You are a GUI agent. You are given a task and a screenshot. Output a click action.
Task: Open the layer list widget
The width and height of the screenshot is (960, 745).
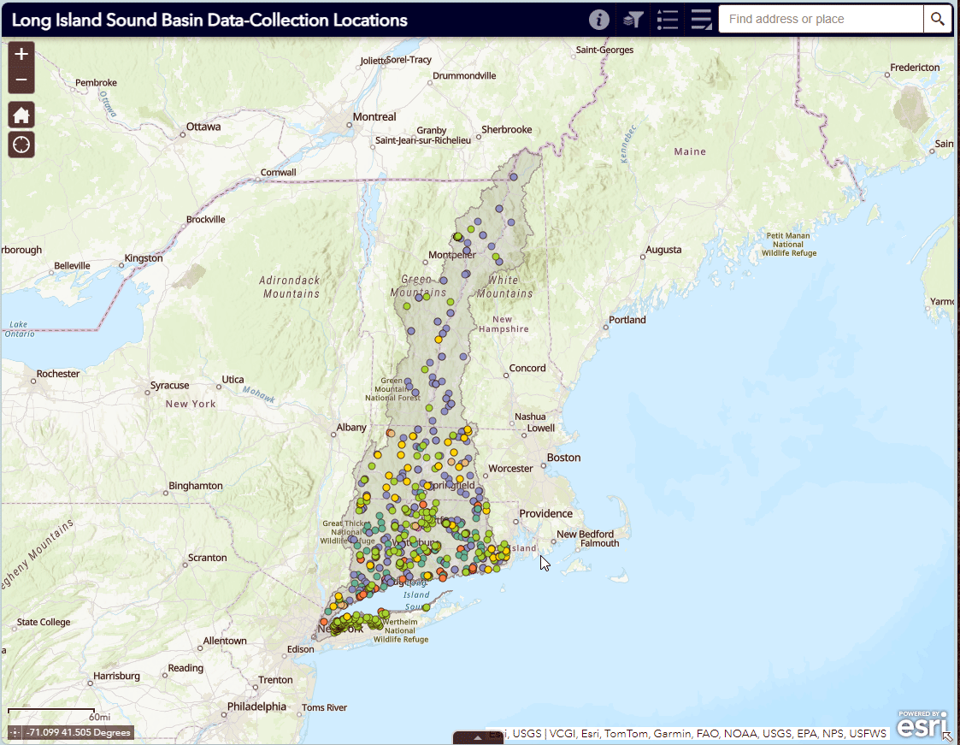(701, 19)
